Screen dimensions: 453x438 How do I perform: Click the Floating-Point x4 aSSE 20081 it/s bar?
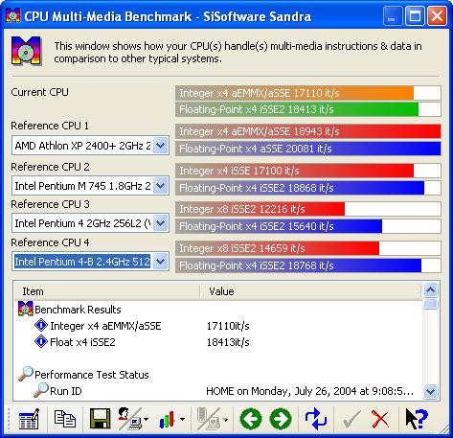(308, 149)
